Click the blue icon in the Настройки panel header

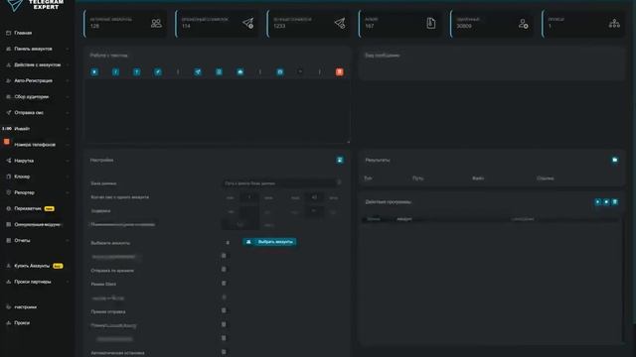(x=340, y=160)
